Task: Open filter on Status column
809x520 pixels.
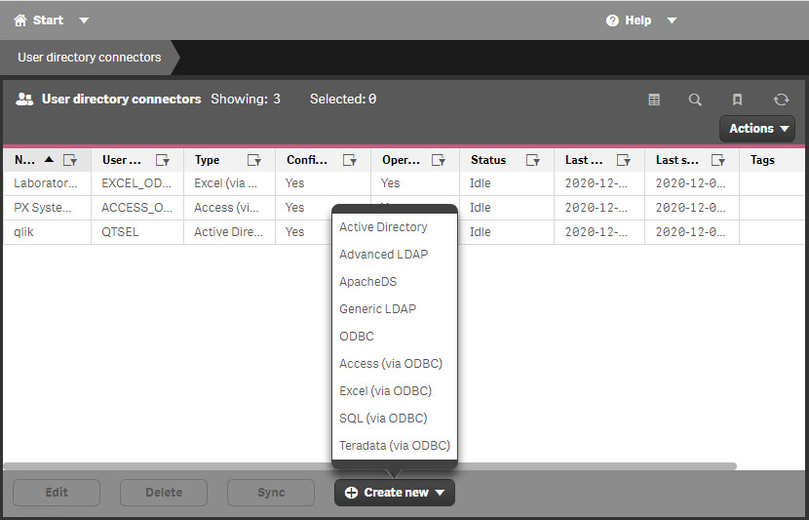Action: [x=532, y=160]
